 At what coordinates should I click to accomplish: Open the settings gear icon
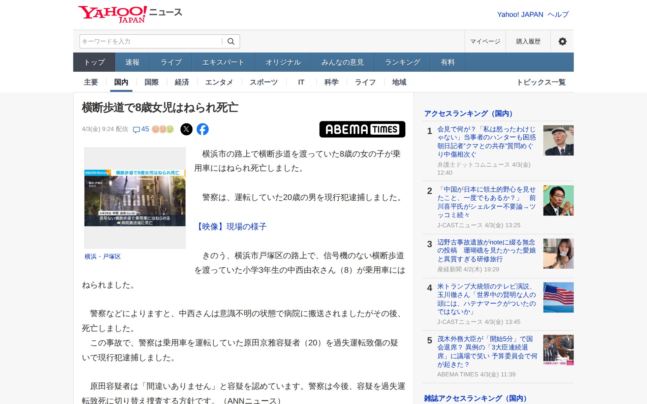tap(562, 41)
